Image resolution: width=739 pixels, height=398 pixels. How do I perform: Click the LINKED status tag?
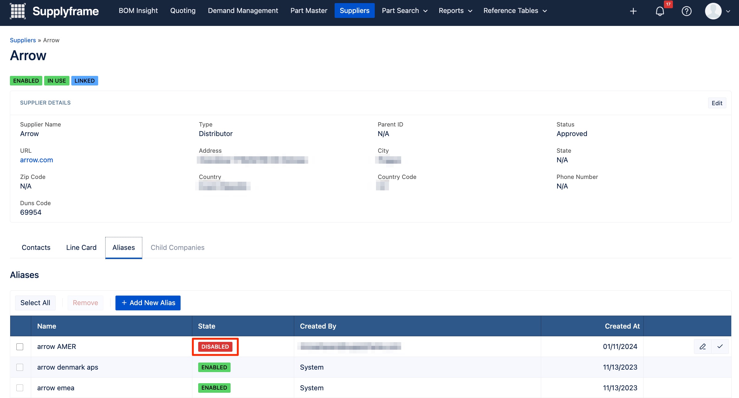pyautogui.click(x=85, y=81)
